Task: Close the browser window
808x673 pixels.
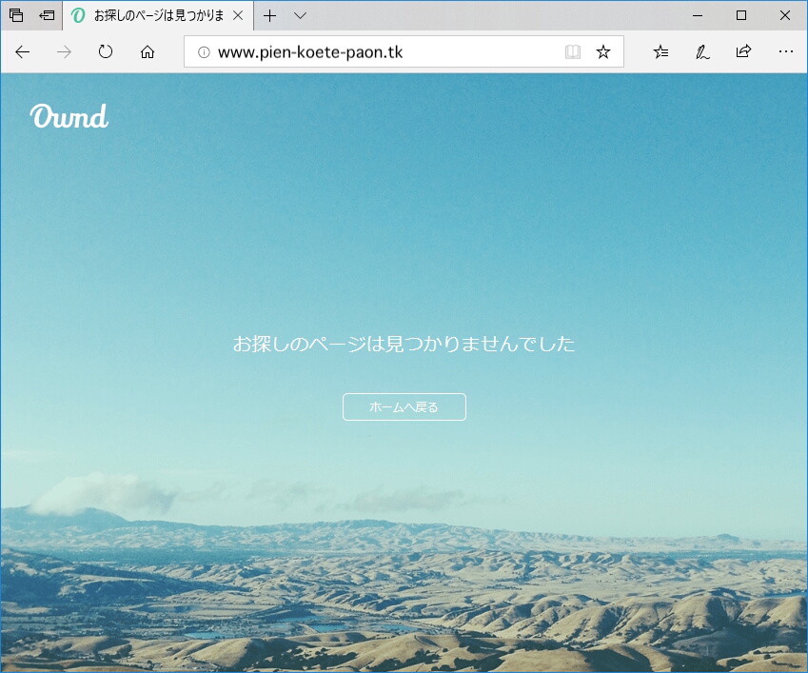Action: coord(785,15)
